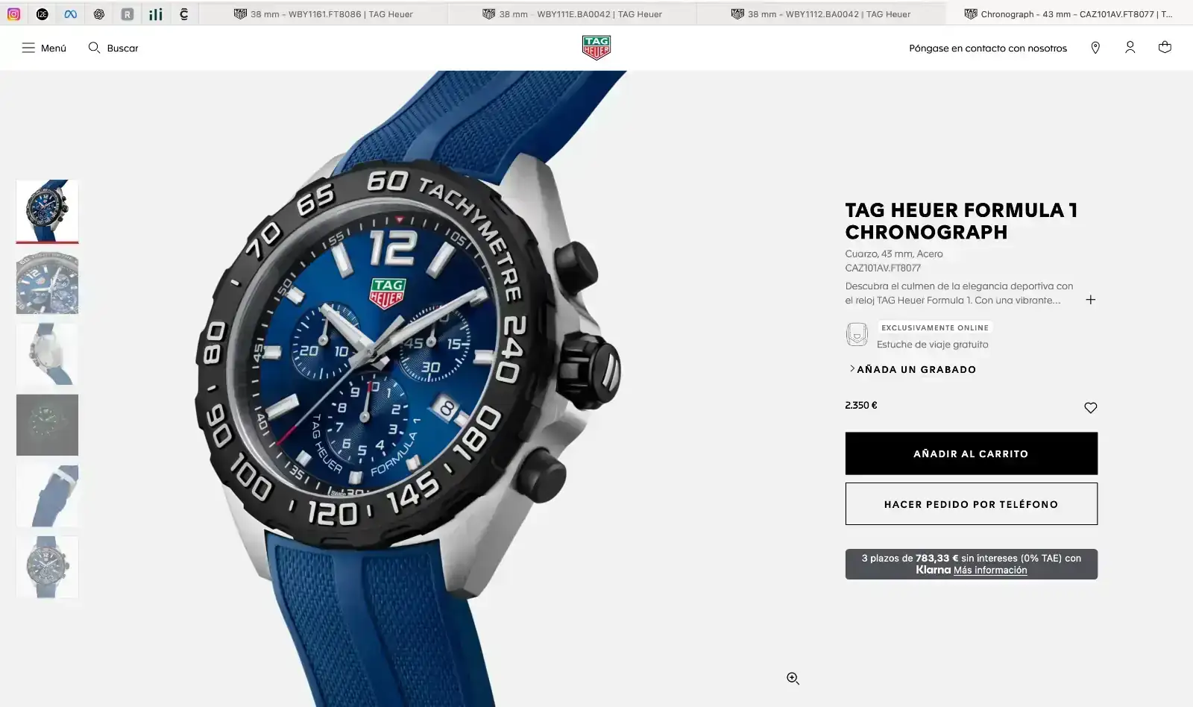Expand the Añada un grabado option
1193x707 pixels.
(x=913, y=369)
